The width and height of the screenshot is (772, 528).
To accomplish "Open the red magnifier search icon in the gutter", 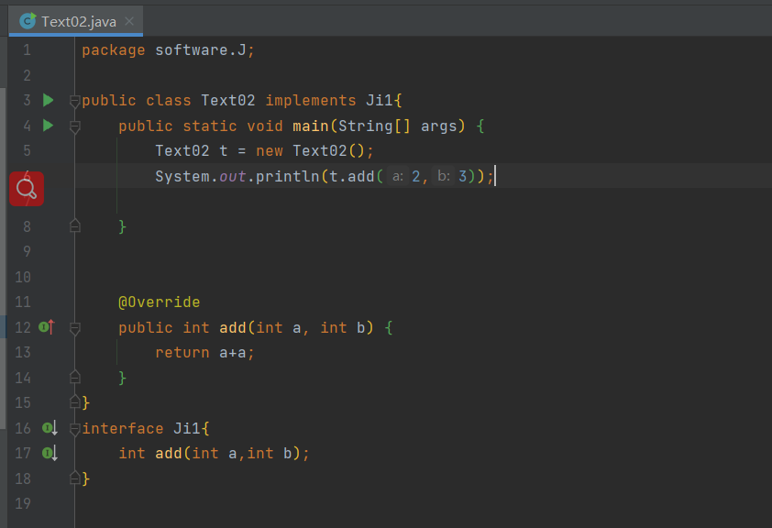I will (27, 189).
